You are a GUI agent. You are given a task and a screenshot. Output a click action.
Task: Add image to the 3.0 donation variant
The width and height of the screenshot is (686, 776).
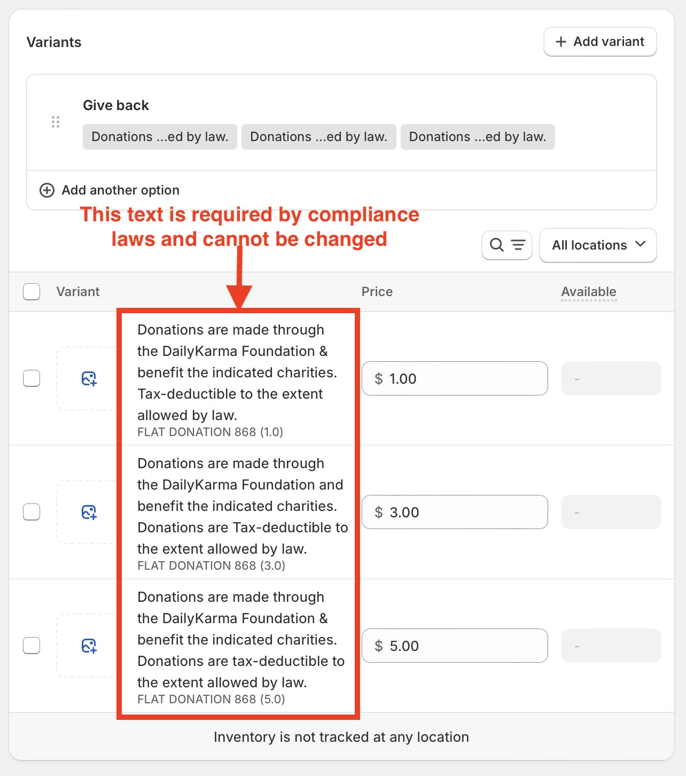click(x=89, y=512)
